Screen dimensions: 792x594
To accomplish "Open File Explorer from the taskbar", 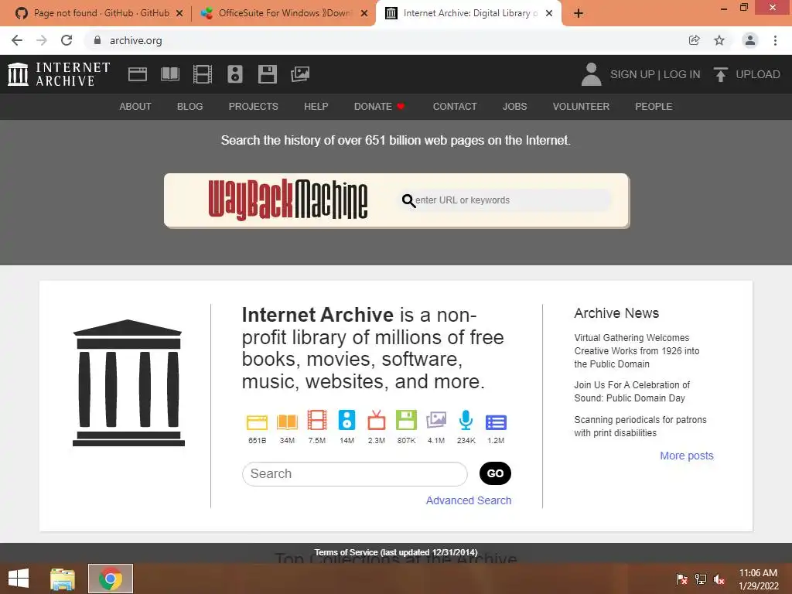I will (63, 579).
